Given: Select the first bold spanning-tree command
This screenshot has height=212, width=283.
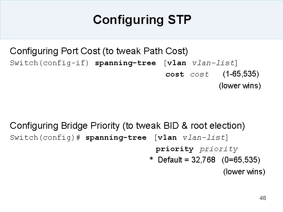Looking at the screenshot, I should tap(125, 63).
